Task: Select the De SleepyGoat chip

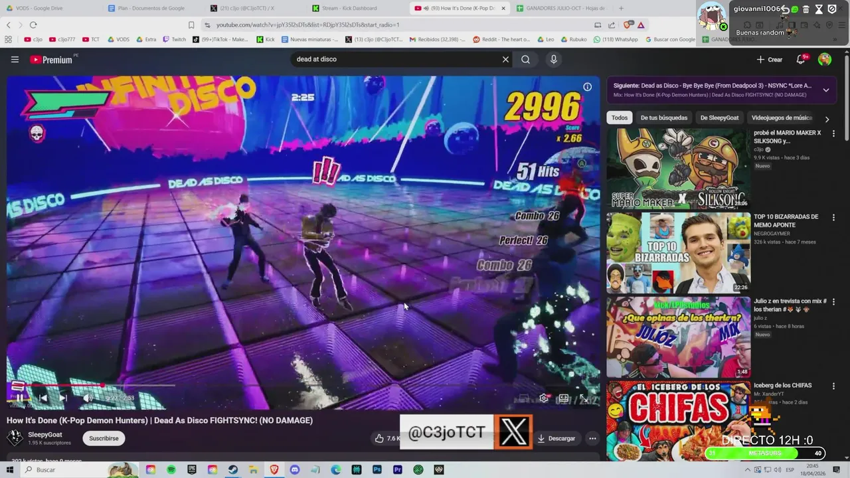Action: tap(719, 118)
